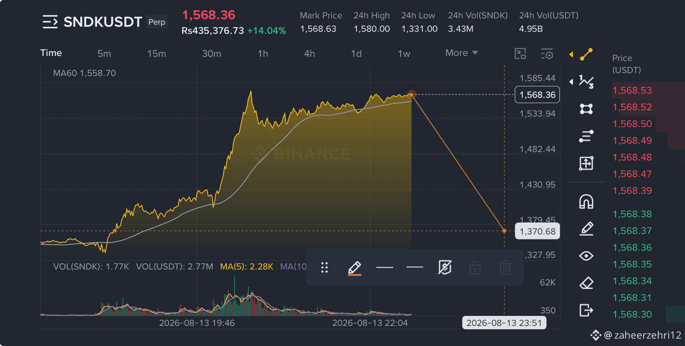Enable continuous drawing pencil mode

pos(586,229)
